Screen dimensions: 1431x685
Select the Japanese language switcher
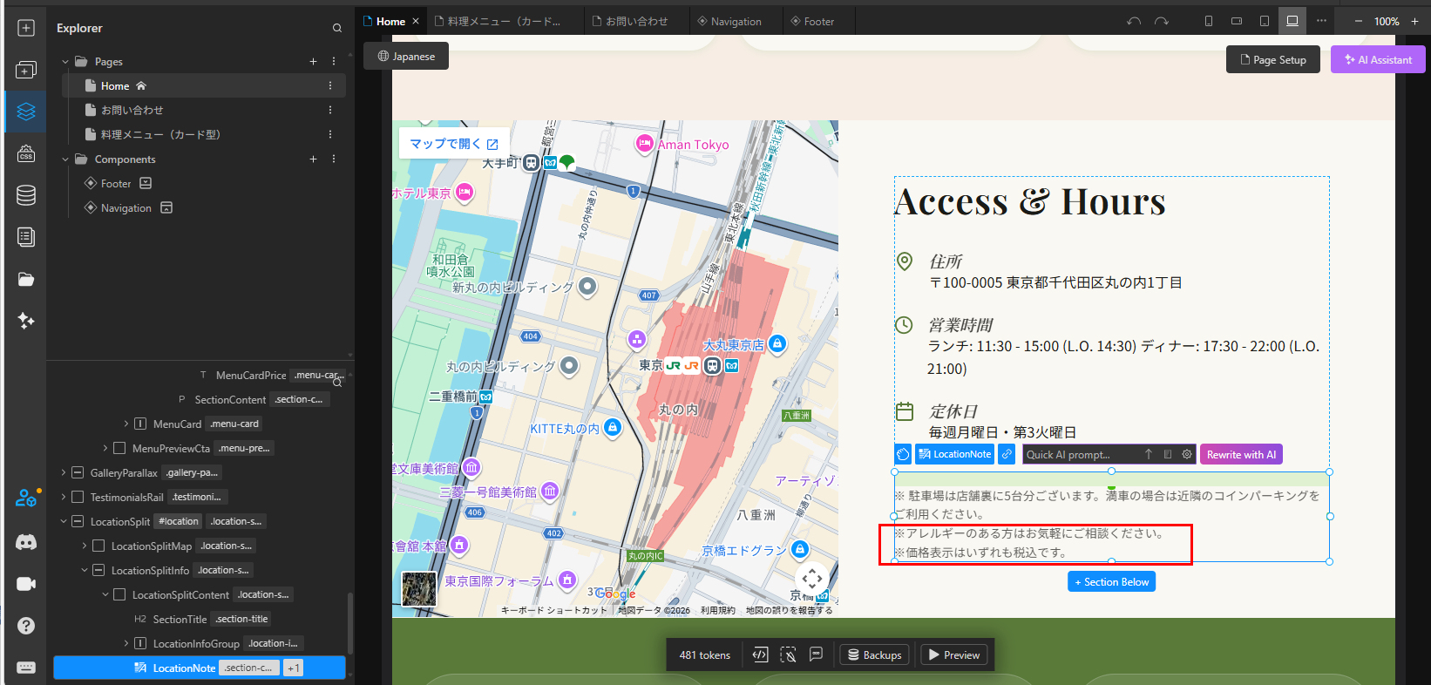pyautogui.click(x=406, y=57)
